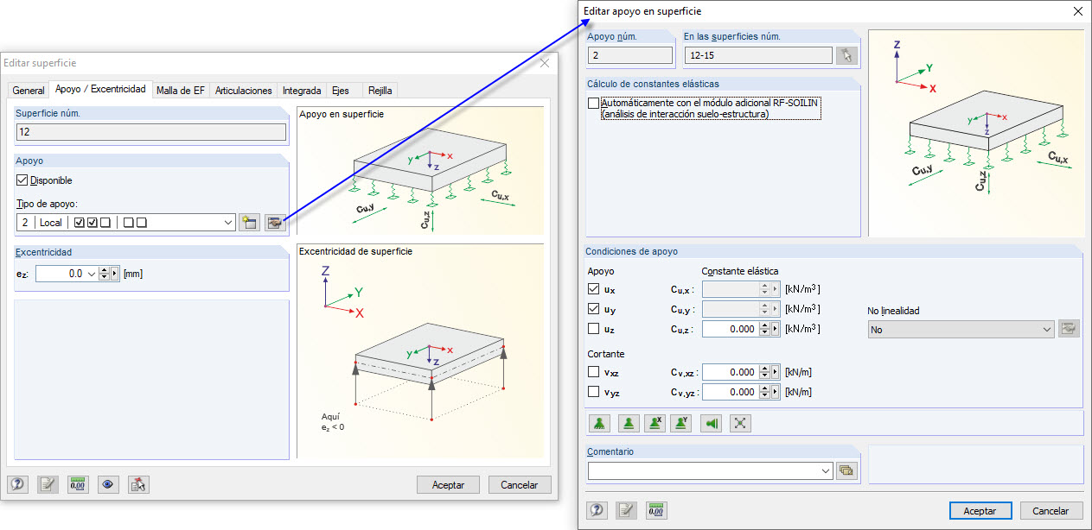
Task: Click arrow menu next to ez field
Action: (115, 274)
